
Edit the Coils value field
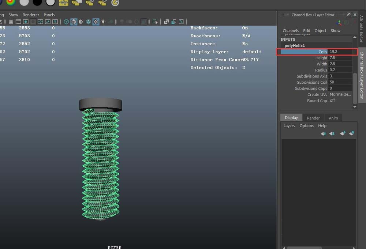(340, 52)
